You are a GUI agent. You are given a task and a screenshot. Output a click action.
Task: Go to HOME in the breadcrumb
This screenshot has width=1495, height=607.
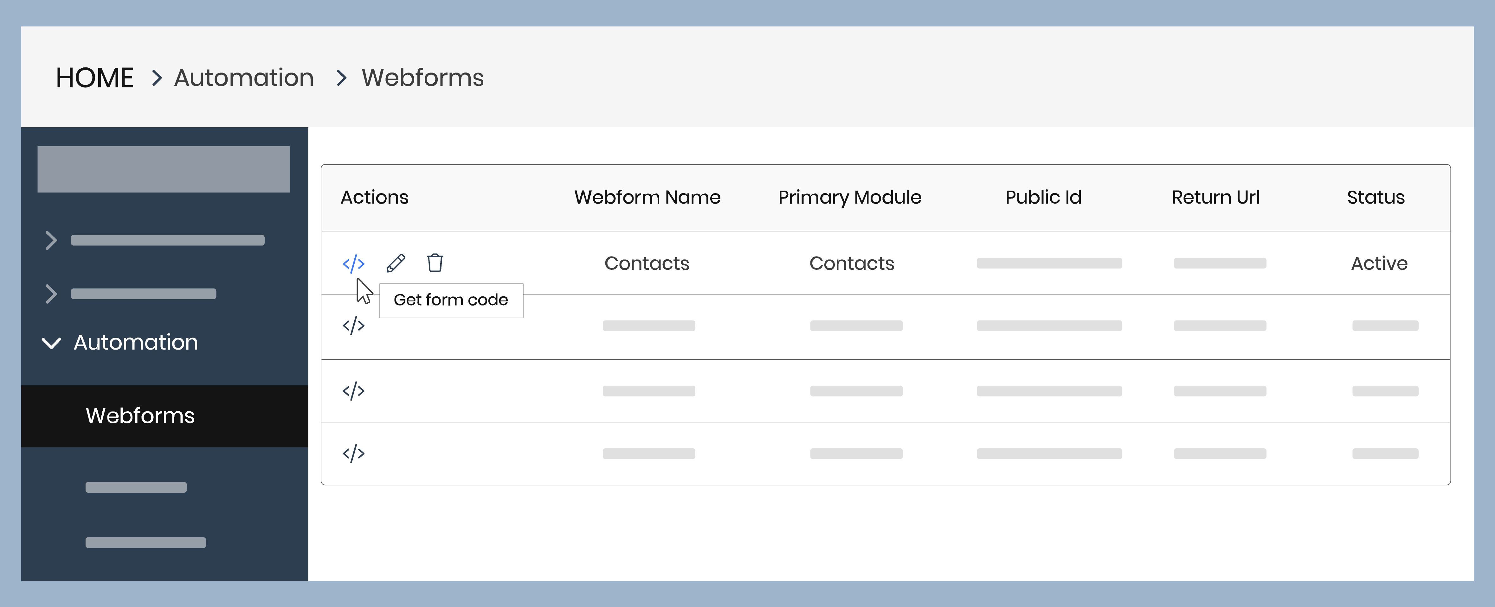[x=94, y=78]
